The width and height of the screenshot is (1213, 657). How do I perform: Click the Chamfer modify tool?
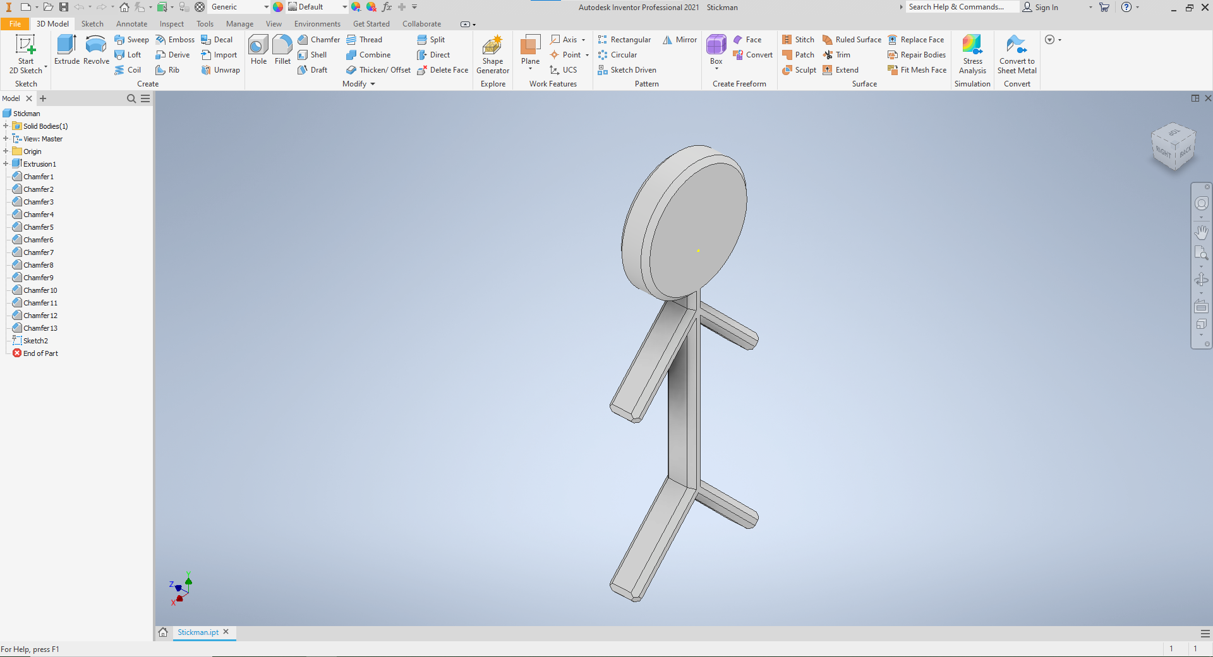319,39
